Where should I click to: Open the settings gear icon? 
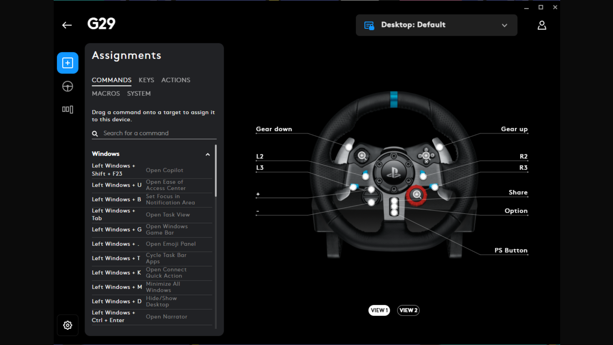68,325
